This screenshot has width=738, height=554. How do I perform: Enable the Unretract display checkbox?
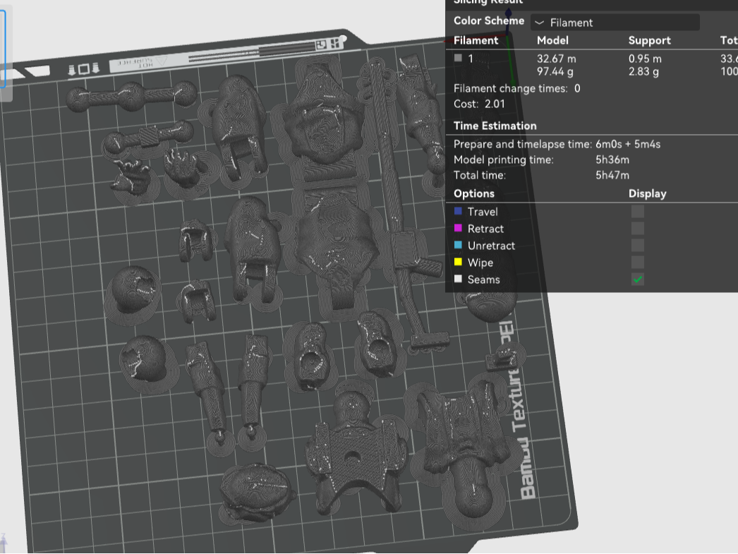click(x=637, y=245)
